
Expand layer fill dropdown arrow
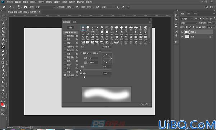(214, 27)
